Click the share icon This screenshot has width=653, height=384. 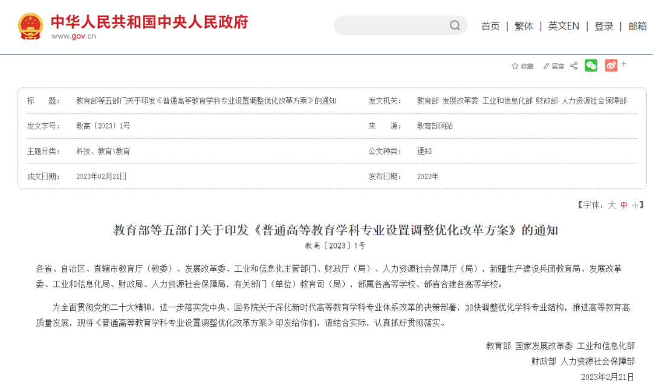tap(574, 66)
